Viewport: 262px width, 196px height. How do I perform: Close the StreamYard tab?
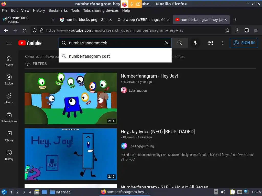tap(53, 20)
